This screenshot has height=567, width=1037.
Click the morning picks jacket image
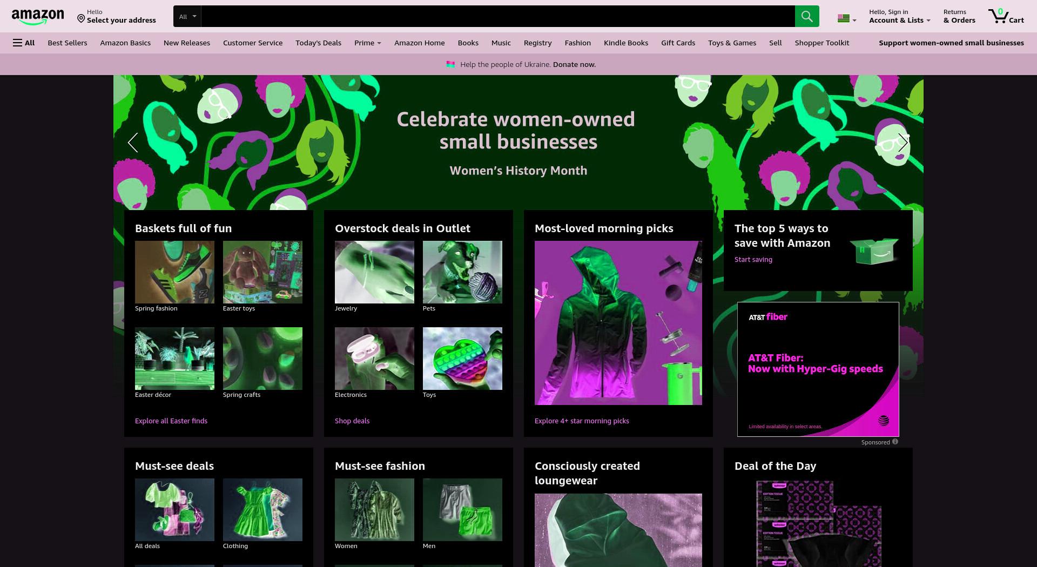(618, 323)
